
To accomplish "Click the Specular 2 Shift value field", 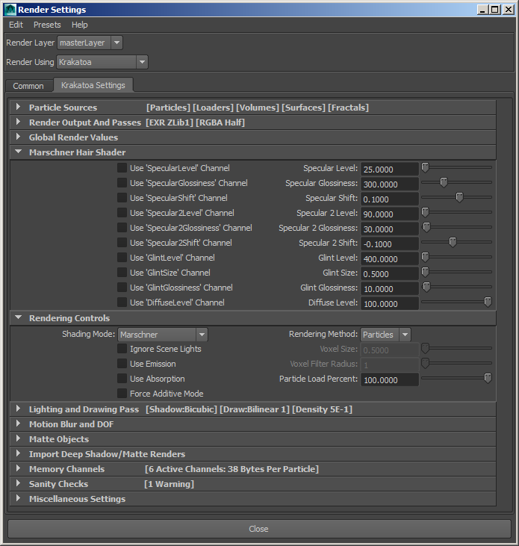I will [390, 244].
